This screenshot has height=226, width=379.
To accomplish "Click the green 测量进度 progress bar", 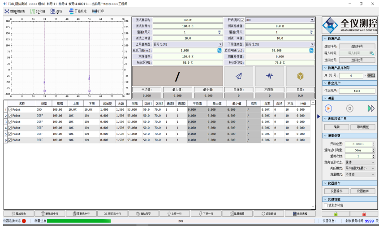I will tap(78, 221).
